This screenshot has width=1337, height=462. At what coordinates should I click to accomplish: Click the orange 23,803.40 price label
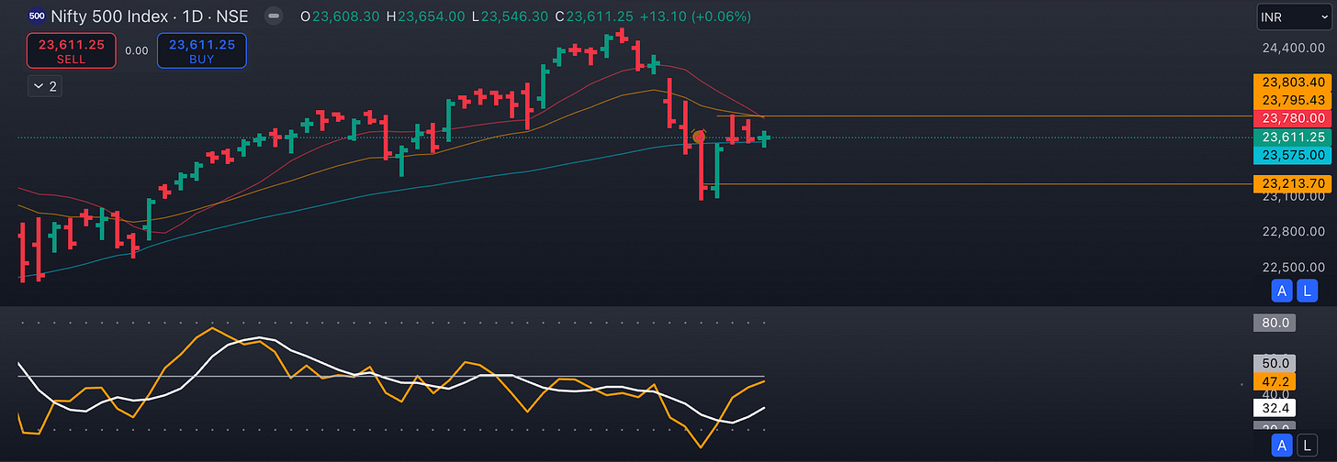[1292, 82]
